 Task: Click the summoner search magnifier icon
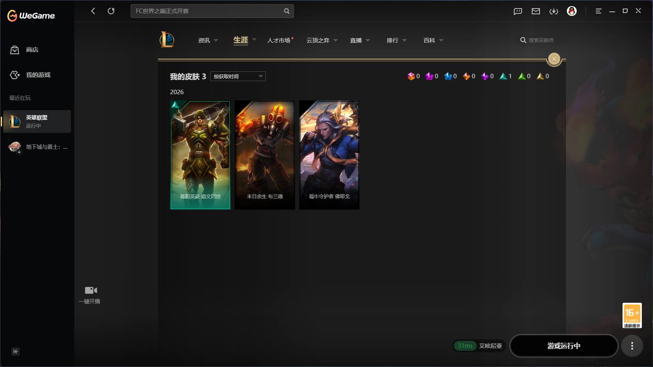[523, 40]
